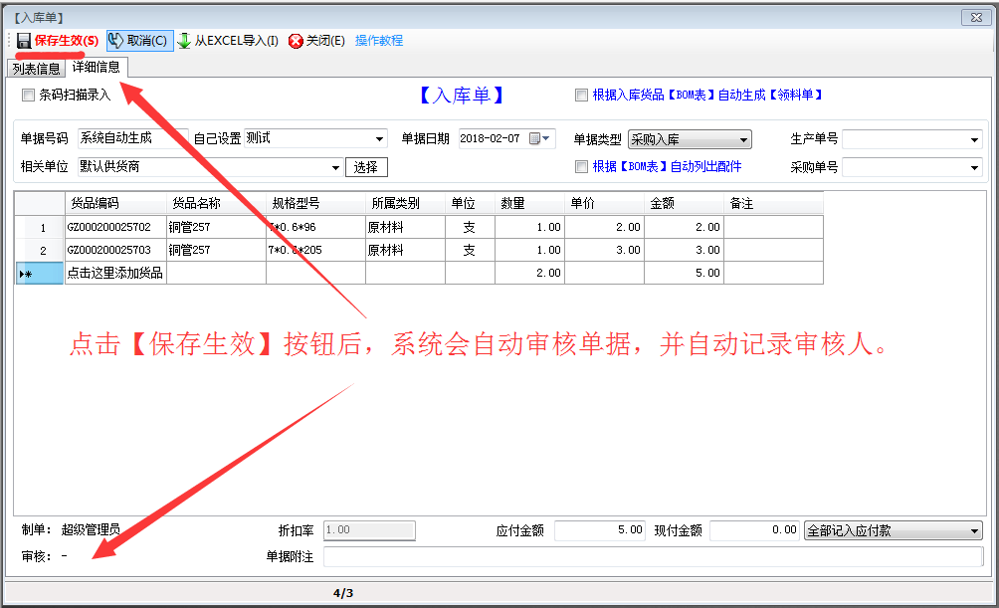Open the 单据类型 采购入库 dropdown
The width and height of the screenshot is (999, 608).
(745, 138)
